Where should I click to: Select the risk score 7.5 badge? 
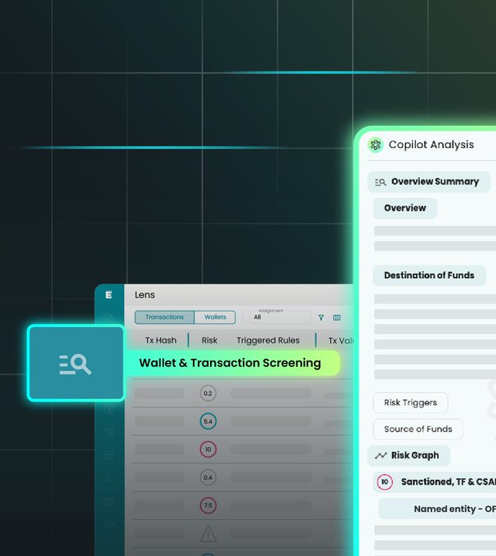pyautogui.click(x=208, y=505)
